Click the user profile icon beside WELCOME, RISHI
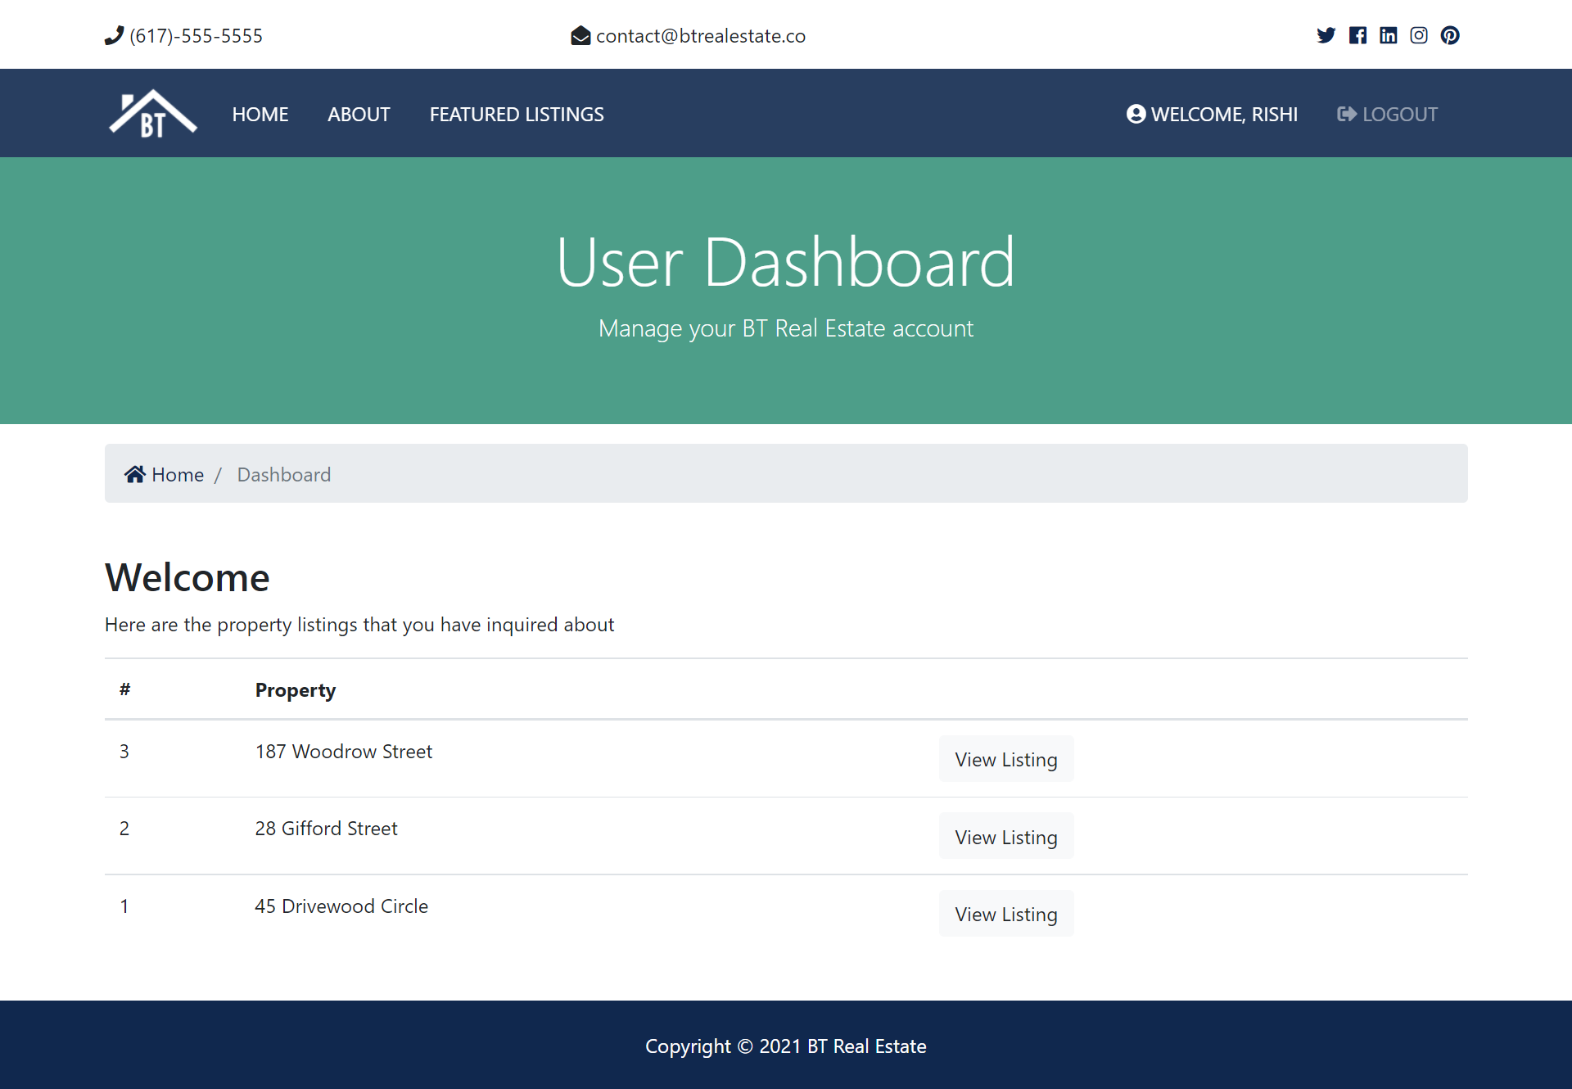 coord(1136,114)
